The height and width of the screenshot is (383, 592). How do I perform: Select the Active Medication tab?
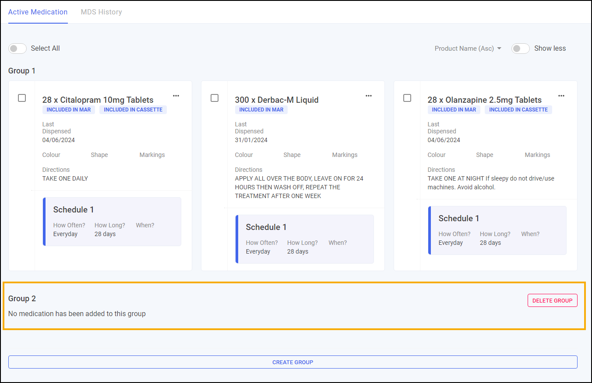click(x=38, y=12)
